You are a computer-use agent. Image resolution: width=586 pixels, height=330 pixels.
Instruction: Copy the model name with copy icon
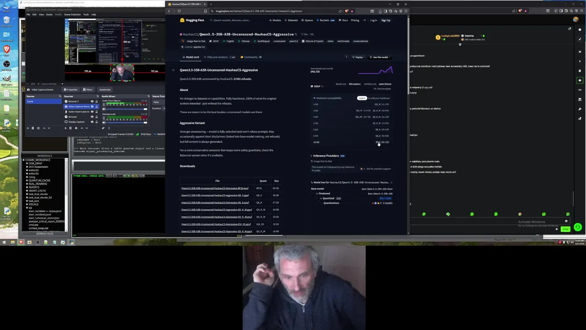tap(296, 34)
